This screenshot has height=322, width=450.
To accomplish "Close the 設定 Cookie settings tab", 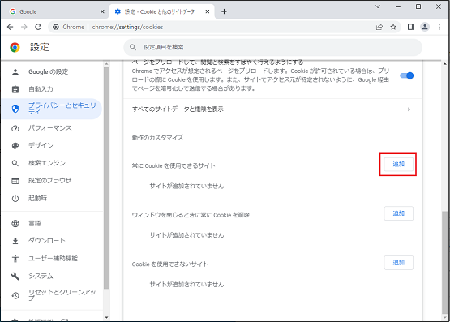I will click(208, 11).
